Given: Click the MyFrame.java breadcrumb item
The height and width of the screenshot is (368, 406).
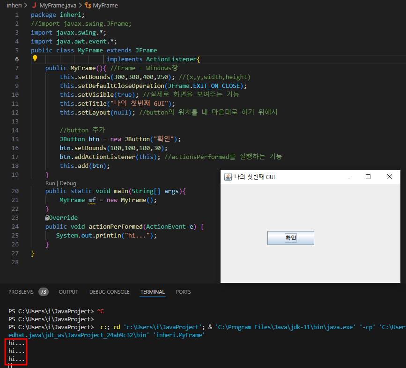Looking at the screenshot, I should [58, 5].
